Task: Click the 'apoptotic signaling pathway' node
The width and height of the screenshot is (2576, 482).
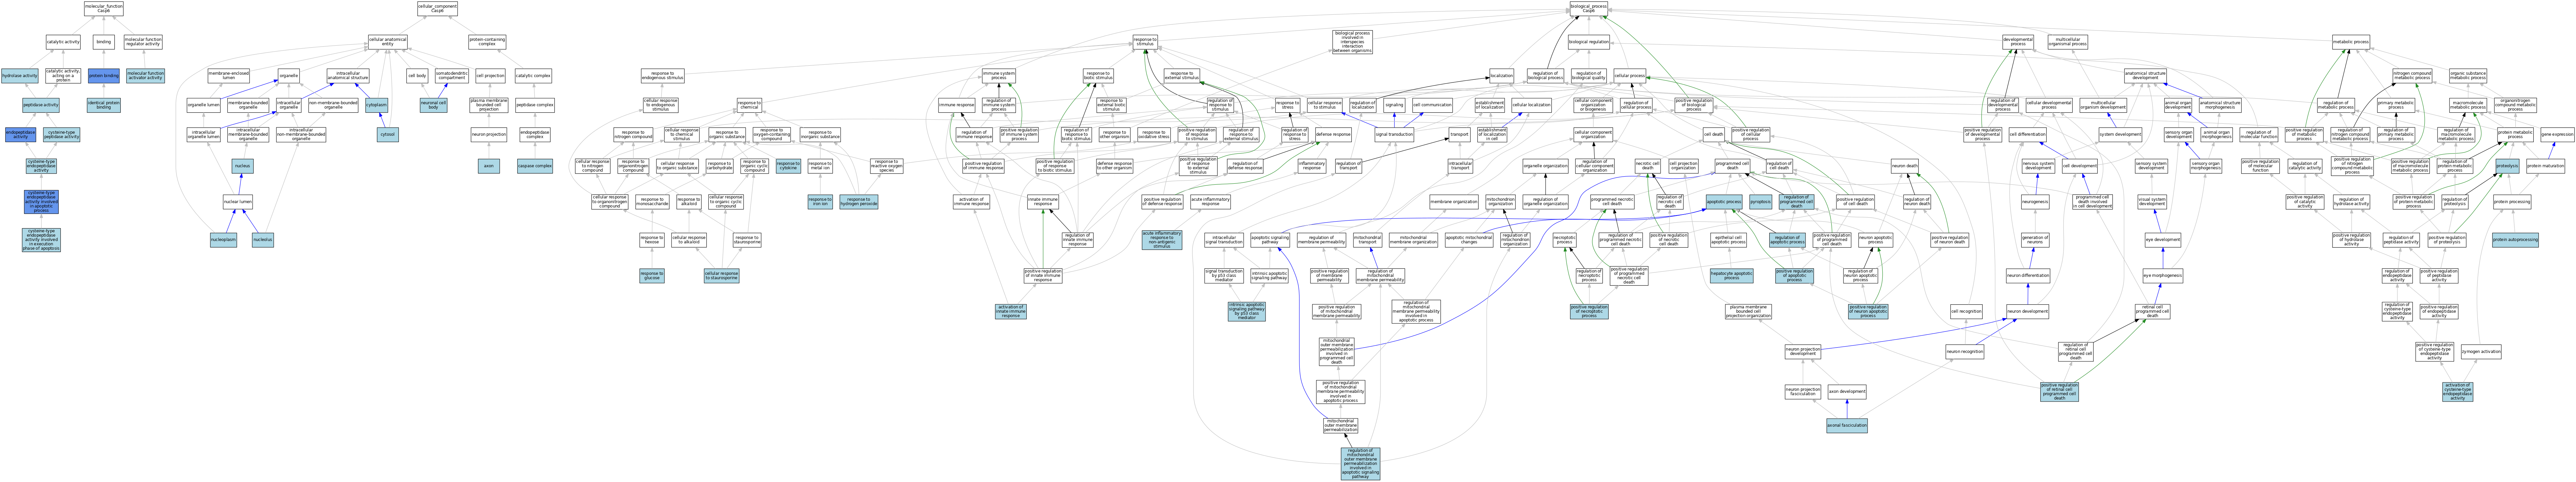Action: tap(1270, 240)
